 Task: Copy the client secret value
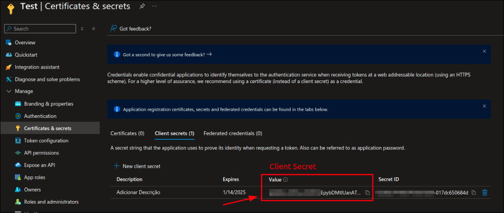tap(367, 193)
